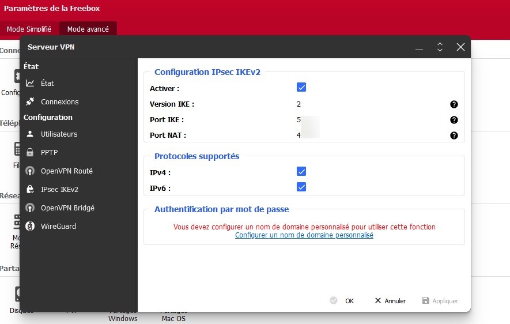
Task: Click the Annuler button
Action: coord(390,300)
